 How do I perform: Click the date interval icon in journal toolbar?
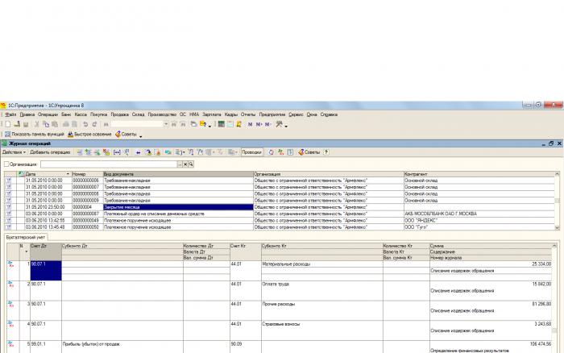click(117, 152)
